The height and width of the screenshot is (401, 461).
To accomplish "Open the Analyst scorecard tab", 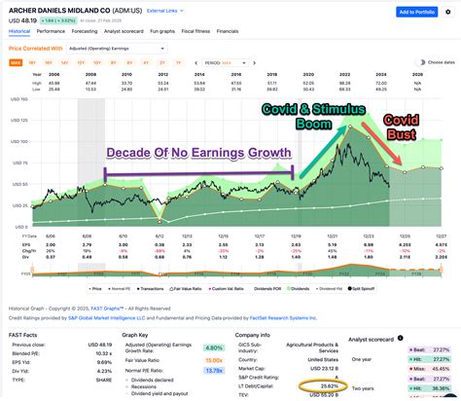I will (124, 31).
